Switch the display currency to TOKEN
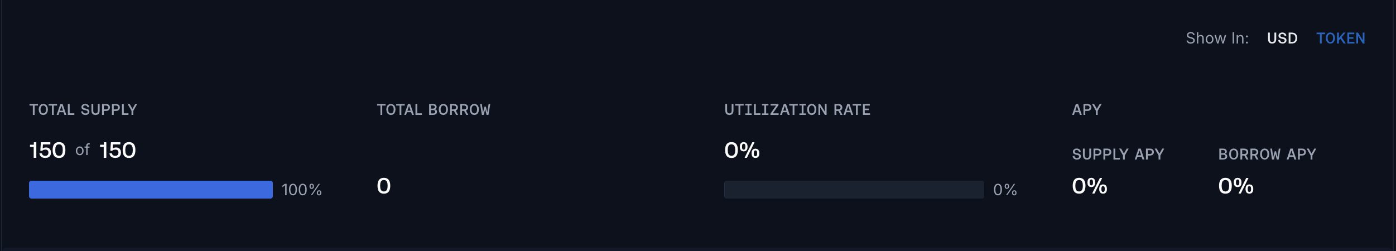1396x251 pixels. 1341,38
